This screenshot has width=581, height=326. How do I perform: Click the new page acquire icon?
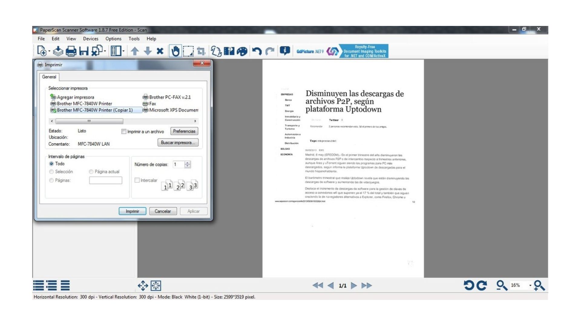coord(42,51)
